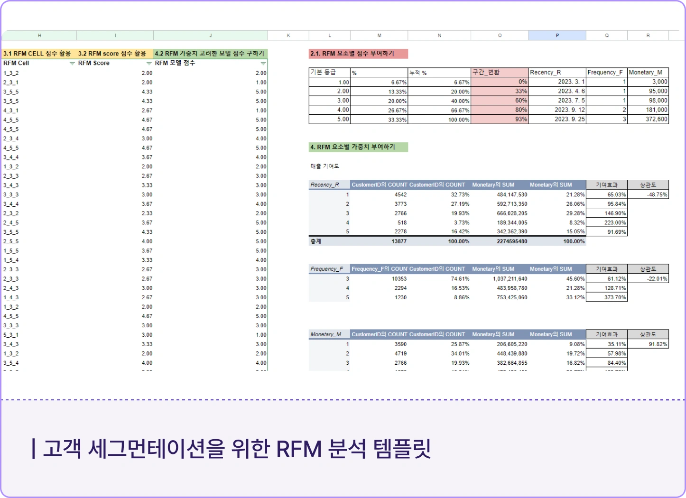This screenshot has height=498, width=686.
Task: Select the percentage cell '74.61%'
Action: (x=439, y=279)
